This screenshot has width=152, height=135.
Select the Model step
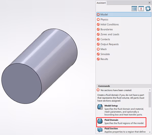click(124, 14)
